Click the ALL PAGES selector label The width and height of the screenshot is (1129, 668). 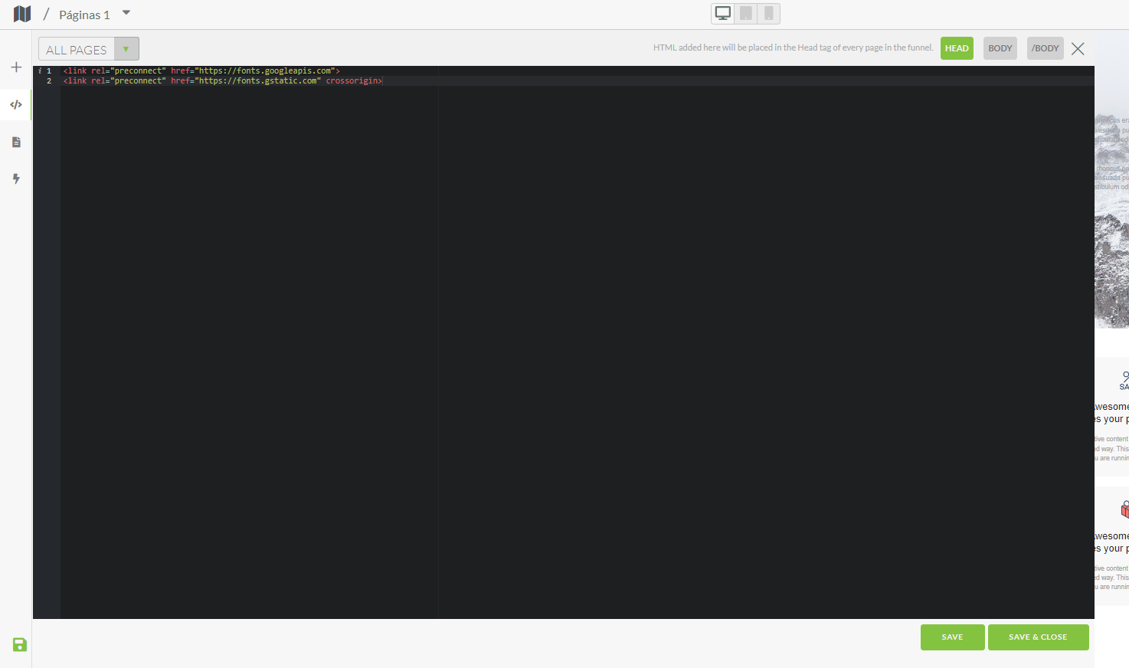77,50
